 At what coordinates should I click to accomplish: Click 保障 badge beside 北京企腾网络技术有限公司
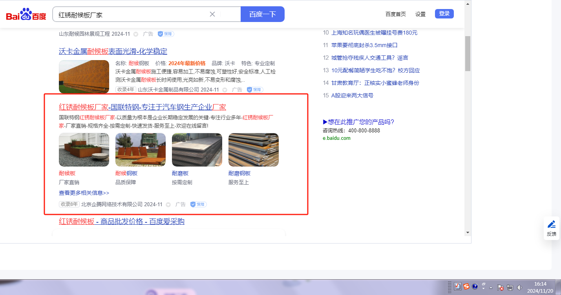pyautogui.click(x=198, y=204)
